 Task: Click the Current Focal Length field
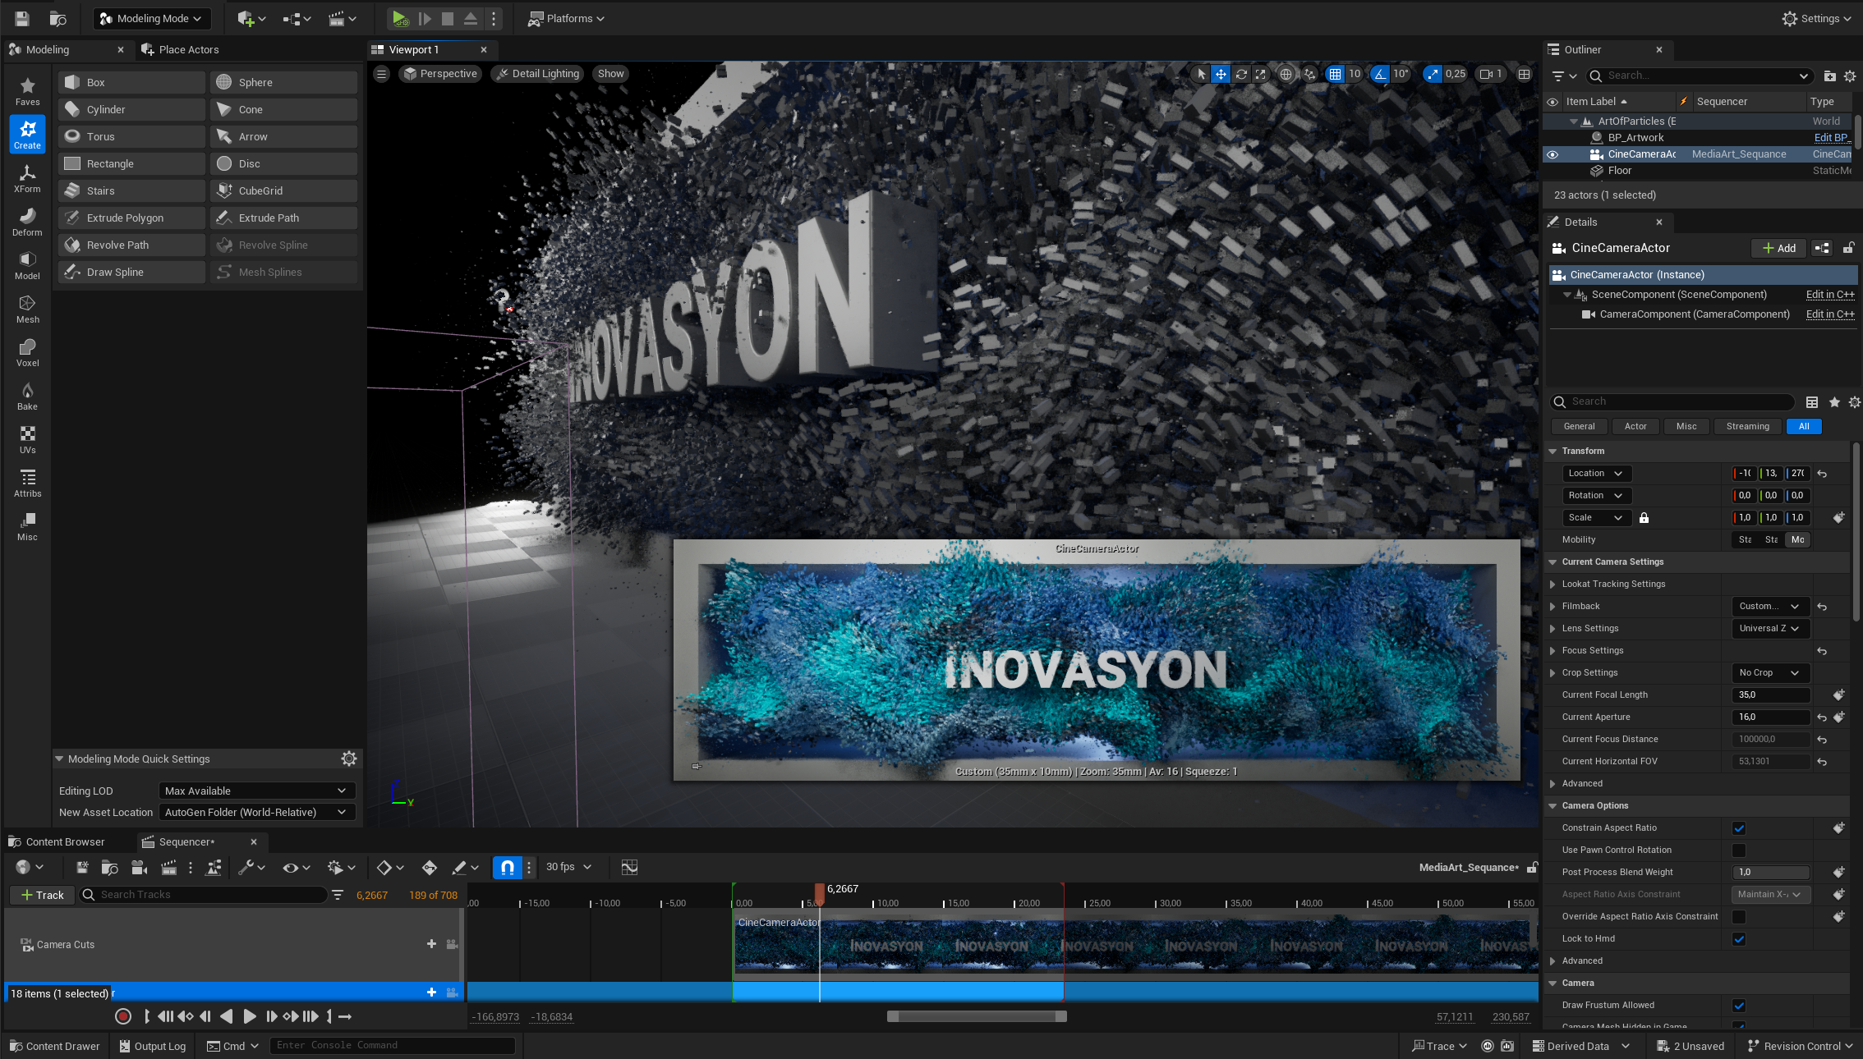click(1772, 695)
